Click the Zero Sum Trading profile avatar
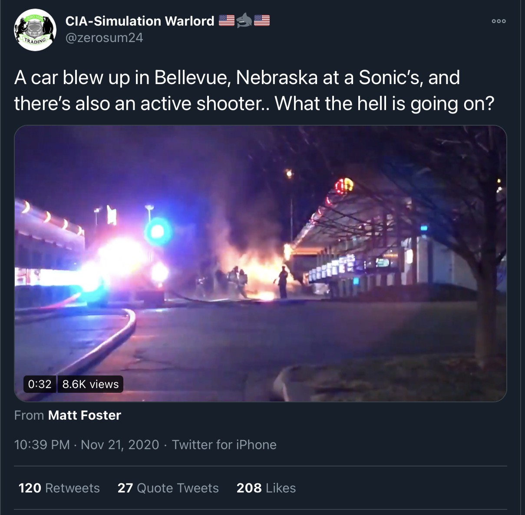525x515 pixels. pos(35,30)
